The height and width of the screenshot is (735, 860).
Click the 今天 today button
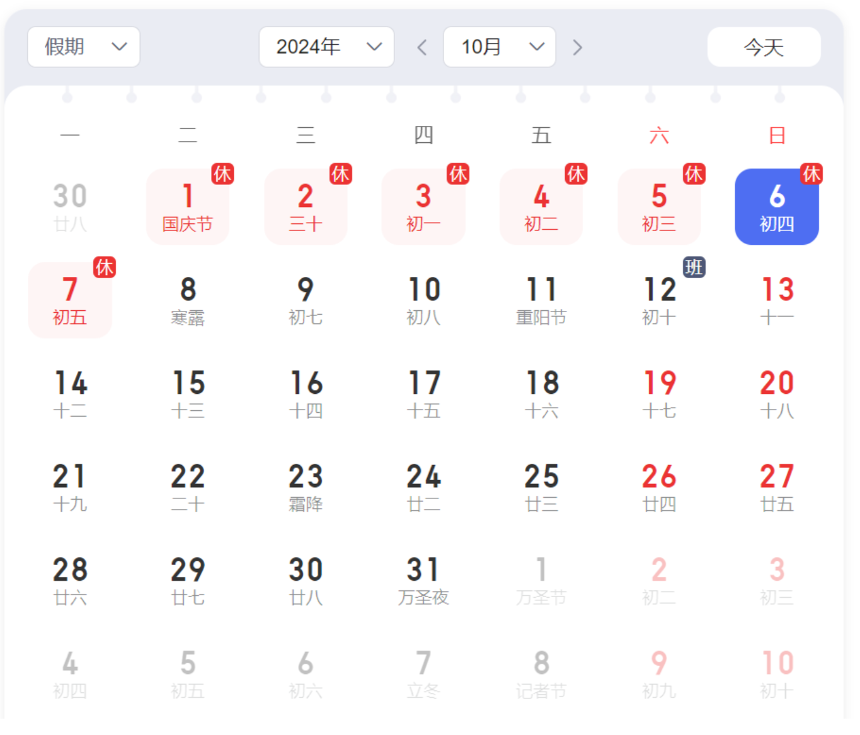[x=764, y=47]
